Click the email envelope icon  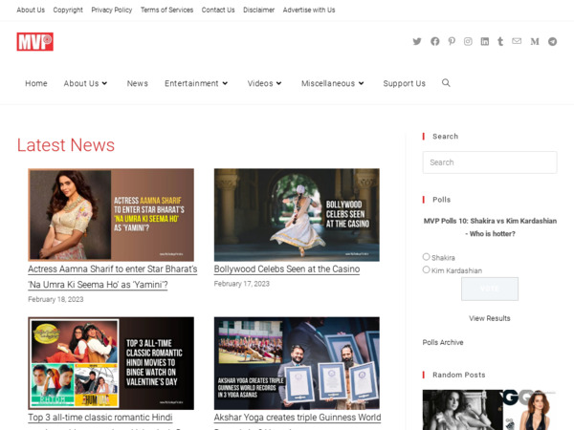[x=517, y=41]
